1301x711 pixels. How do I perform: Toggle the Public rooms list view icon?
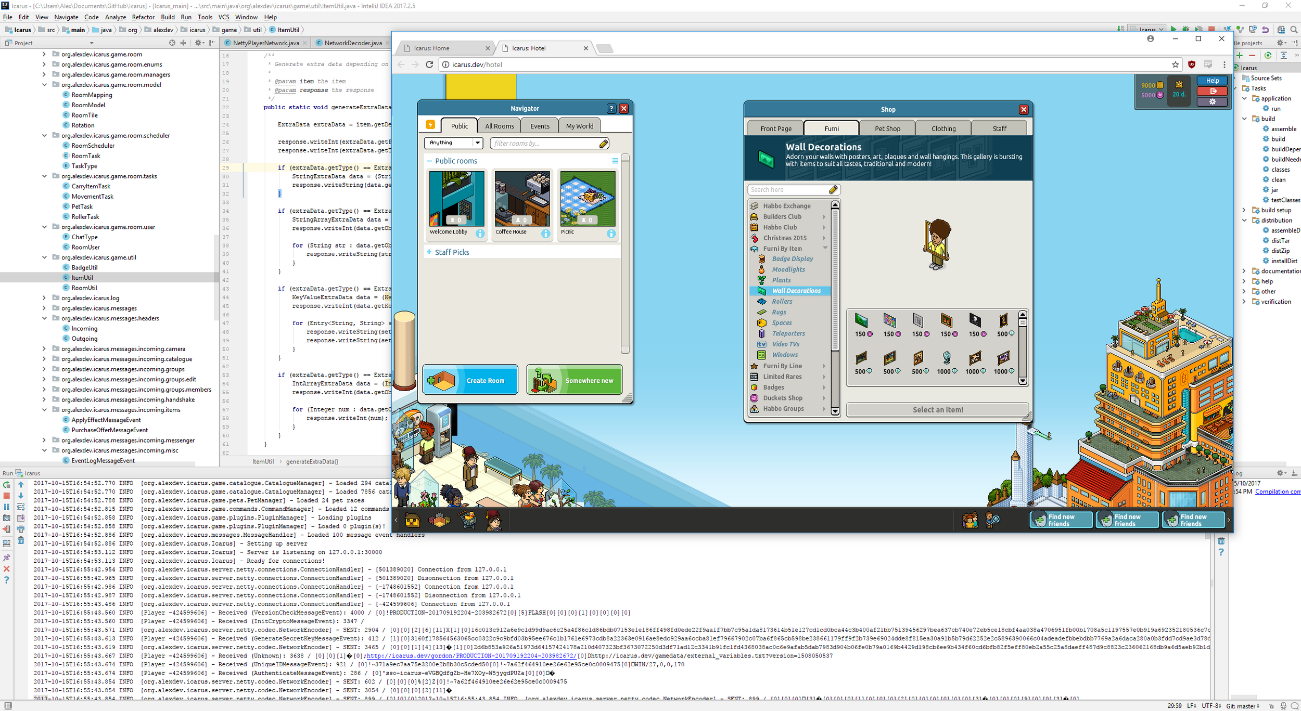(x=615, y=161)
